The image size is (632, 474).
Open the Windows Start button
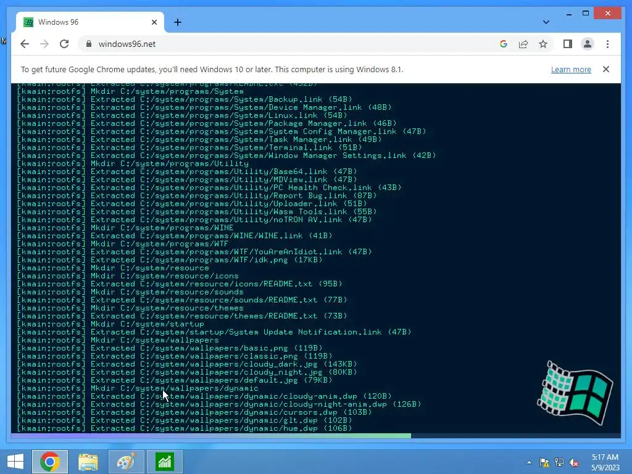coord(15,462)
